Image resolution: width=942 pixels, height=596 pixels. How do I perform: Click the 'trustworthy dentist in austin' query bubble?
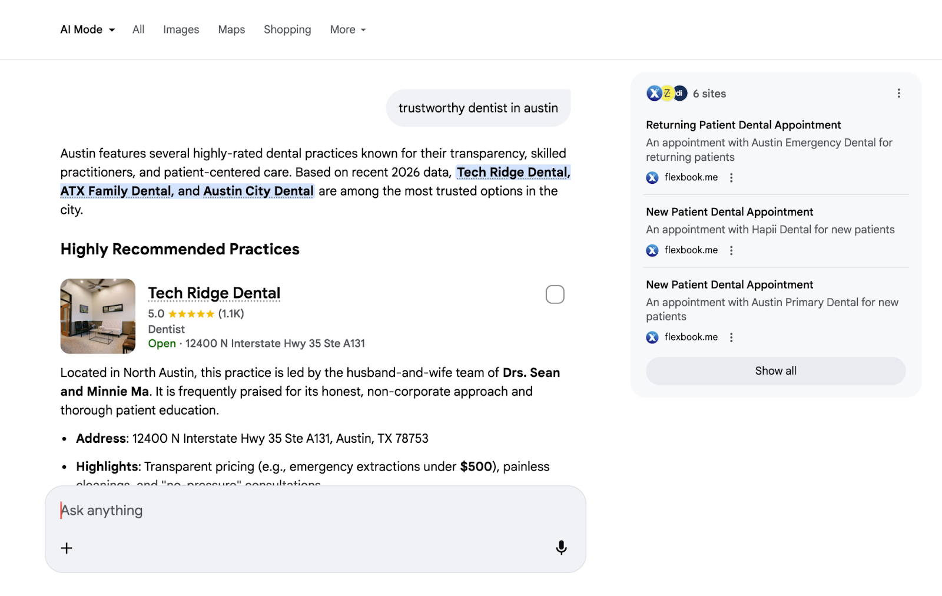(478, 108)
